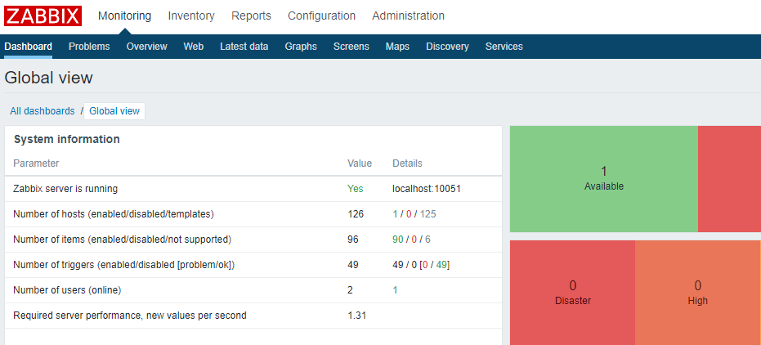The image size is (761, 345).
Task: Click 'Zabbix server is running' row label
Action: click(65, 189)
